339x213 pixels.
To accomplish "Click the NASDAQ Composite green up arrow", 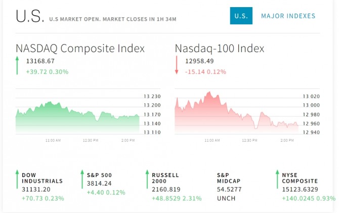I will click(17, 66).
